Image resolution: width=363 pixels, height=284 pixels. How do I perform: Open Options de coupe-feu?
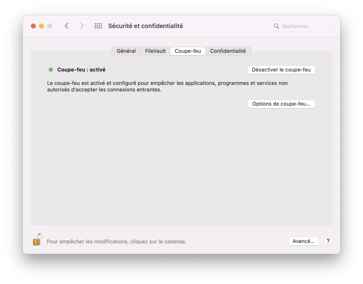[x=281, y=104]
